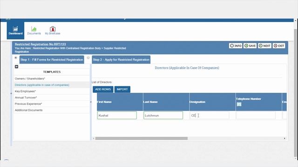
Task: Select the Step 2 radio button
Action: tap(88, 58)
